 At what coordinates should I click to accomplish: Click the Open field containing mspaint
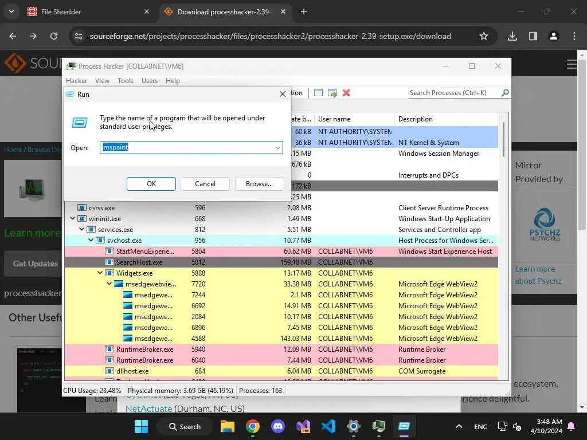point(191,147)
